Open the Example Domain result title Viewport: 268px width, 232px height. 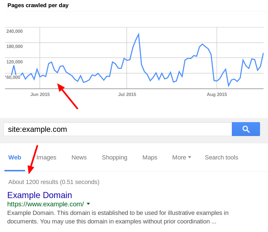pos(39,195)
